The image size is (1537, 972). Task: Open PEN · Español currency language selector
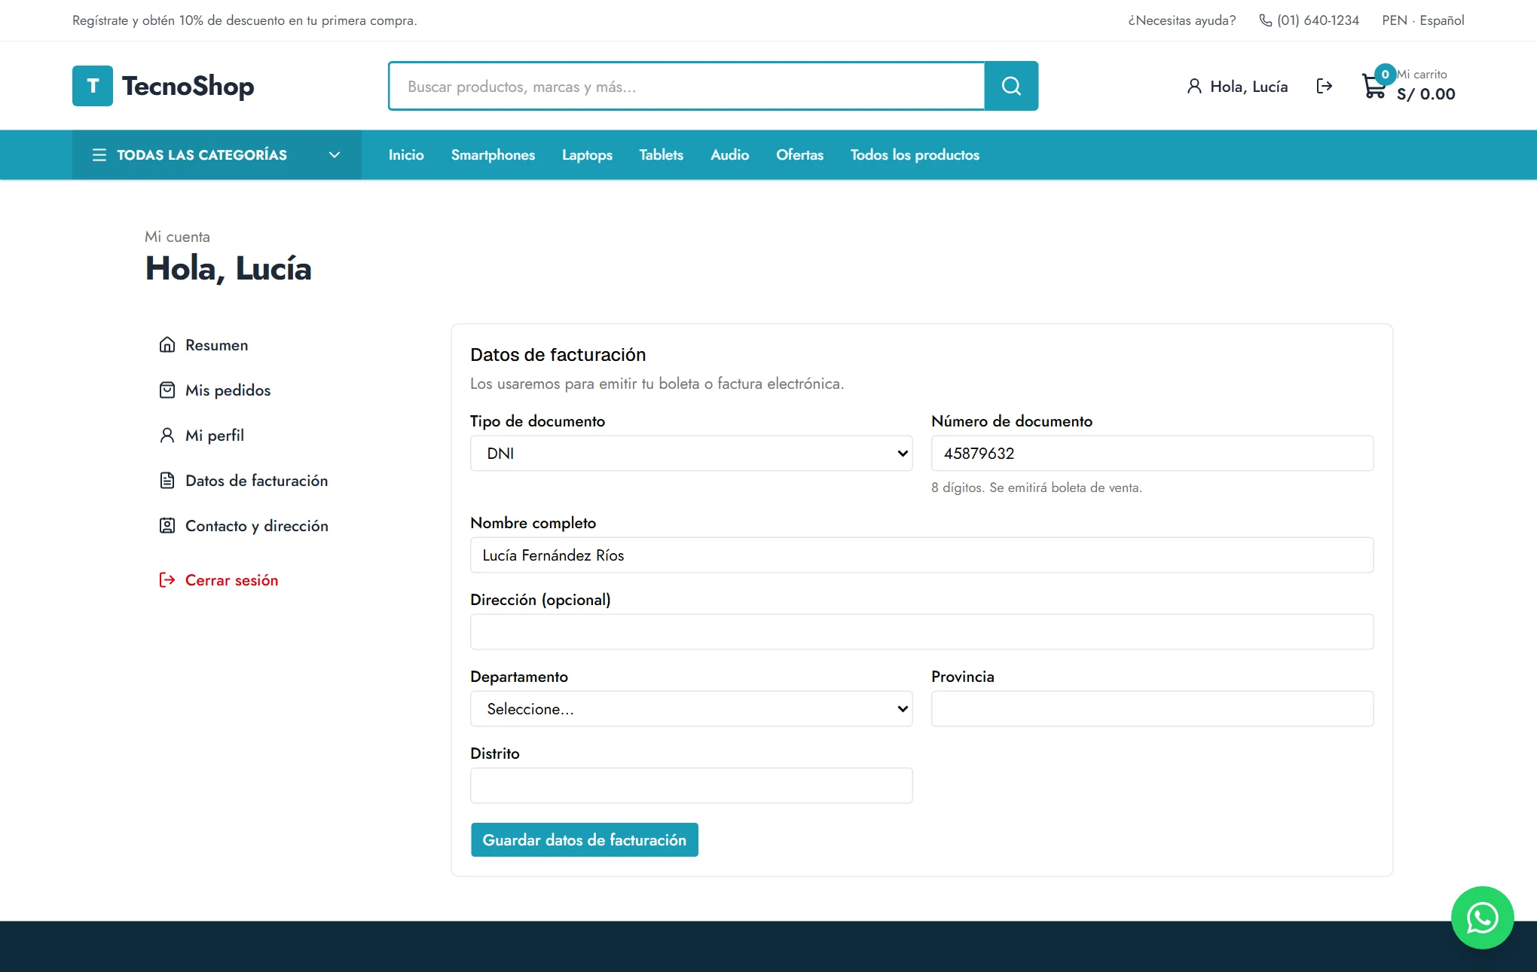coord(1422,20)
